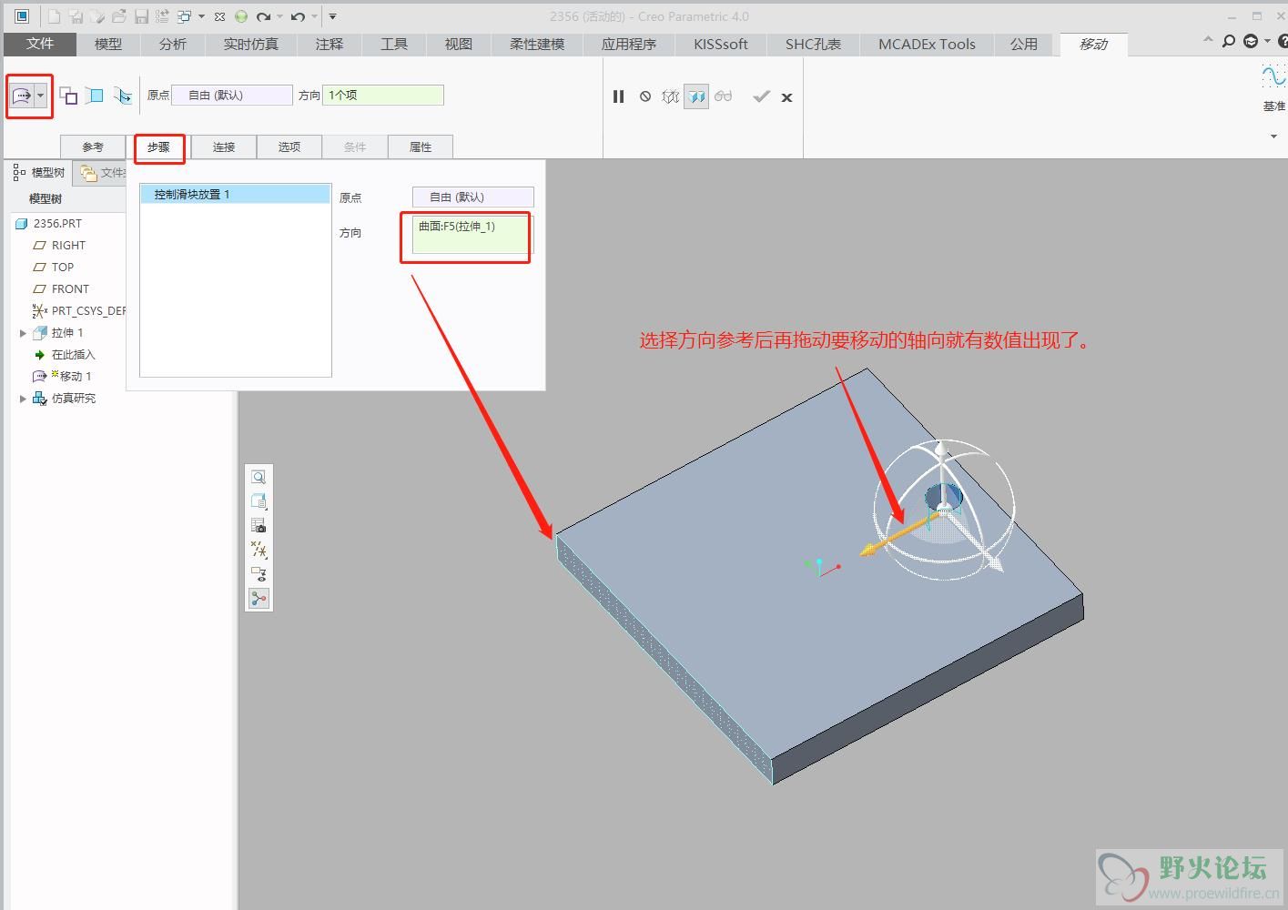Switch to the 实时仿真 ribbon tab

coord(250,44)
